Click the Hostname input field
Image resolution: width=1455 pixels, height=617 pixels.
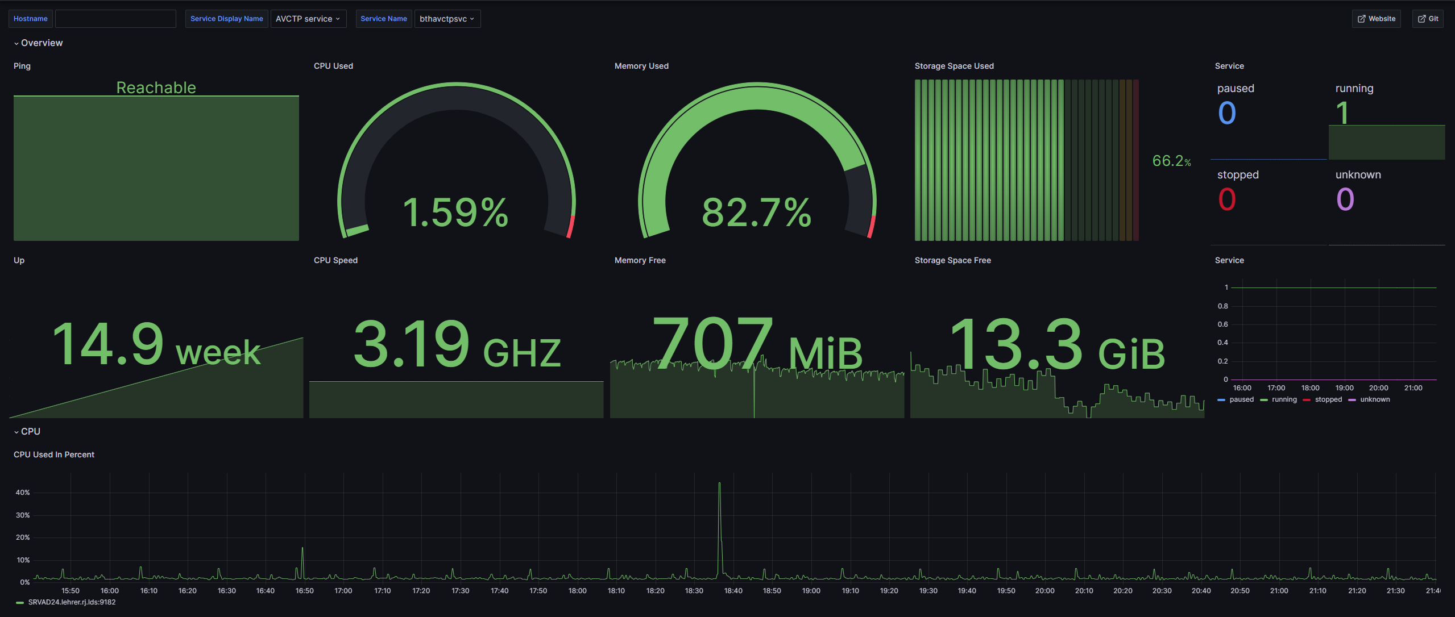[x=115, y=19]
